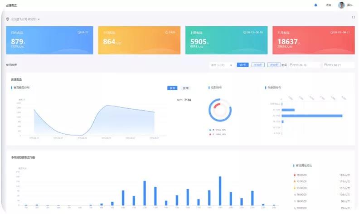Select the highlighted blue daily view toggle
This screenshot has height=214, width=359.
[x=172, y=88]
